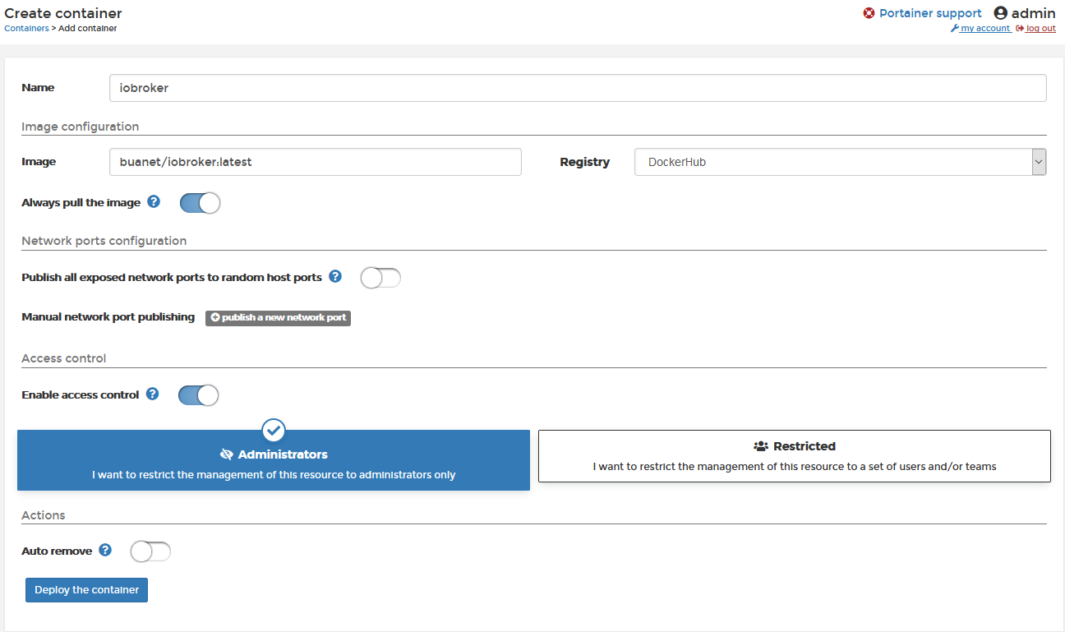Click the Administrators eye-slash icon

[228, 454]
